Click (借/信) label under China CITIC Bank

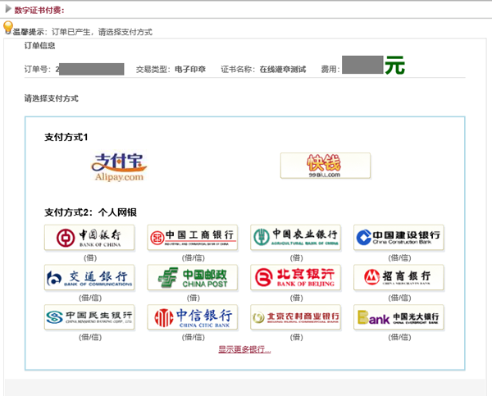point(194,337)
